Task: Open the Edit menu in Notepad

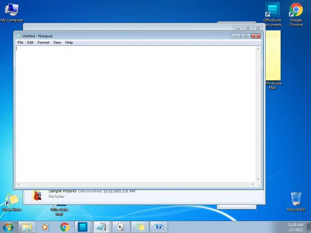Action: (x=30, y=42)
